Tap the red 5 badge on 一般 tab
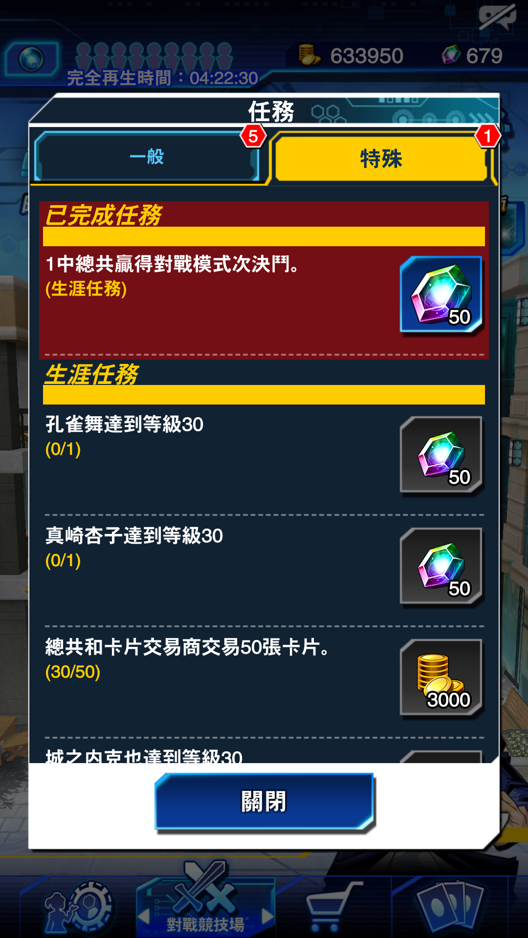Viewport: 528px width, 938px height. coord(253,136)
